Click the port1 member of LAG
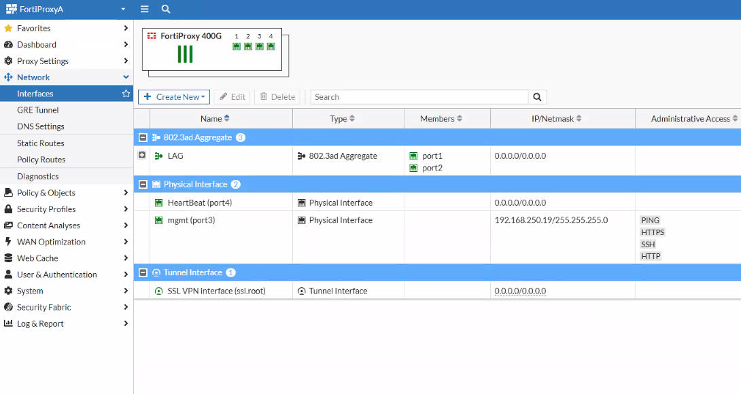 (x=432, y=156)
